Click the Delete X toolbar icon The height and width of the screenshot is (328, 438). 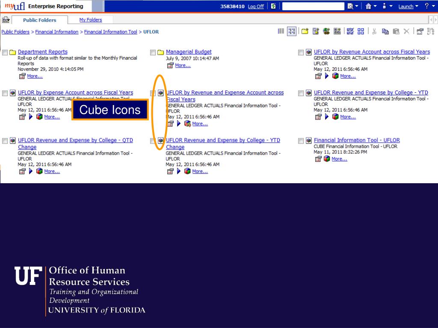[406, 31]
